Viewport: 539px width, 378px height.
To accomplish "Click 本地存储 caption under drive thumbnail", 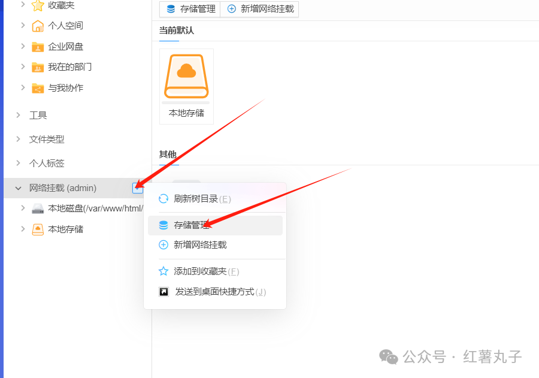I will (186, 113).
